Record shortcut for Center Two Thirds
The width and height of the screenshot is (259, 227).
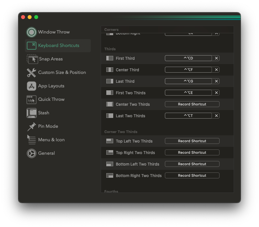pos(192,104)
